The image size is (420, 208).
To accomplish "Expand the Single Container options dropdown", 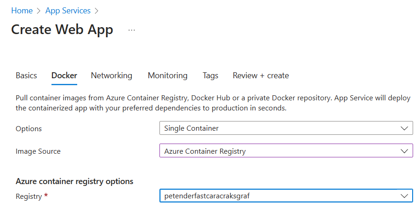I will pos(280,128).
